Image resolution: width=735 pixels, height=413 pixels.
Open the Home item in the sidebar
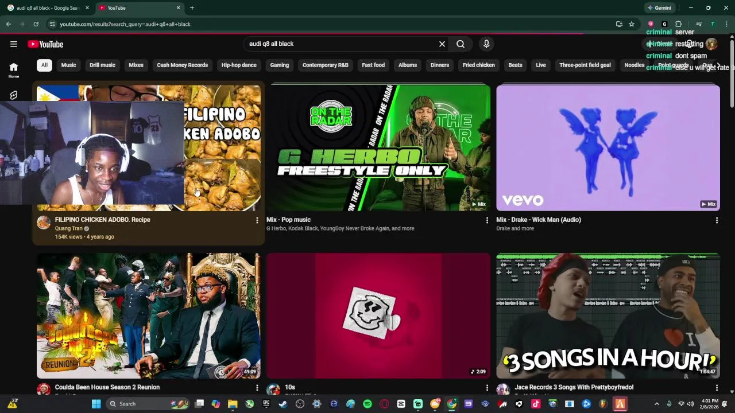tap(14, 70)
